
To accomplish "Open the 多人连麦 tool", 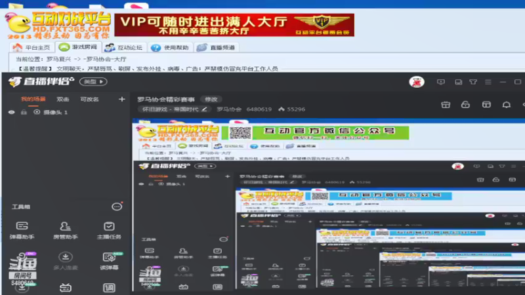I will [66, 261].
